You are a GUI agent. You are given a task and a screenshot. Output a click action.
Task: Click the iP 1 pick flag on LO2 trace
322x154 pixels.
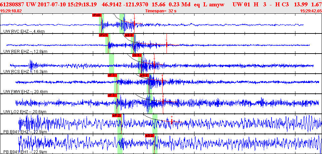pos(112,95)
